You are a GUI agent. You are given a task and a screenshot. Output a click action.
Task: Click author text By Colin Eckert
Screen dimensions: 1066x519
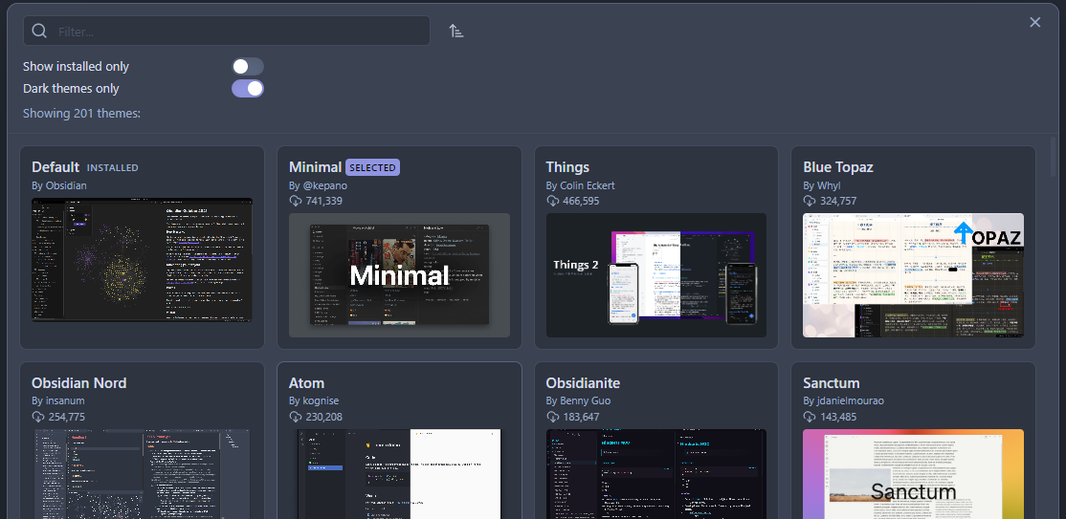pos(580,185)
